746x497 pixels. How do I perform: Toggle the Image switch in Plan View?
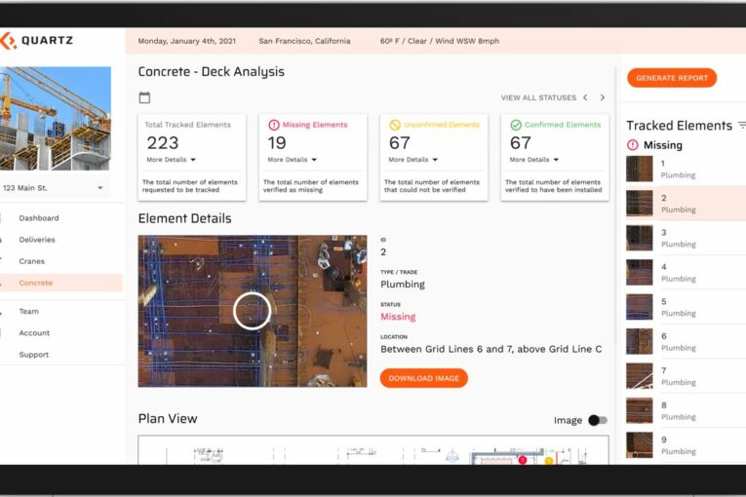point(597,420)
